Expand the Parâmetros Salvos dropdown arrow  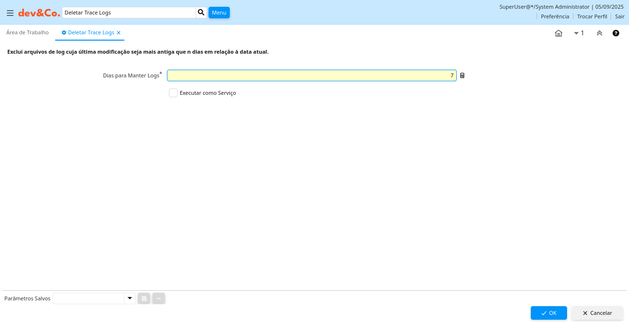click(x=130, y=298)
